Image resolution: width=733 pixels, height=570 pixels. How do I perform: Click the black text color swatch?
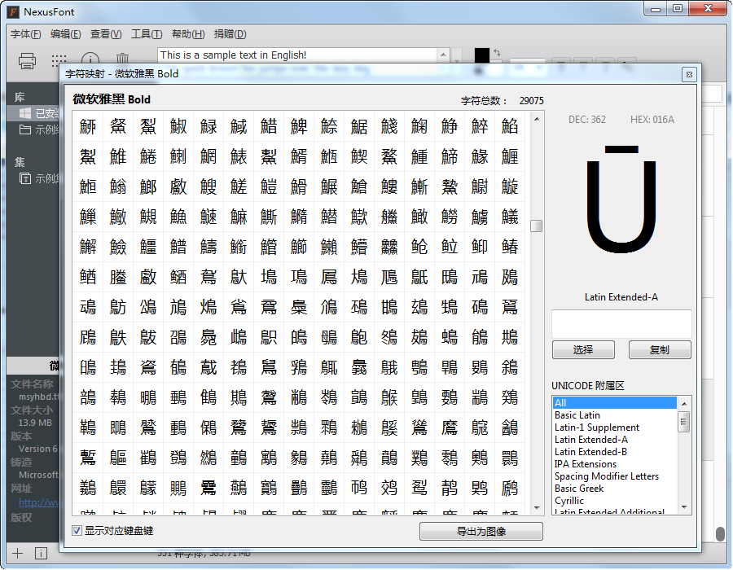click(x=482, y=55)
